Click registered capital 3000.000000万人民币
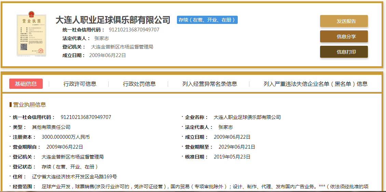The width and height of the screenshot is (386, 192). [66, 137]
